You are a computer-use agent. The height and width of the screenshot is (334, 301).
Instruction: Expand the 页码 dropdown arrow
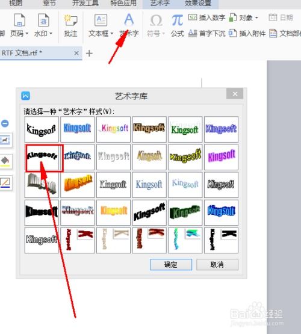(27, 34)
